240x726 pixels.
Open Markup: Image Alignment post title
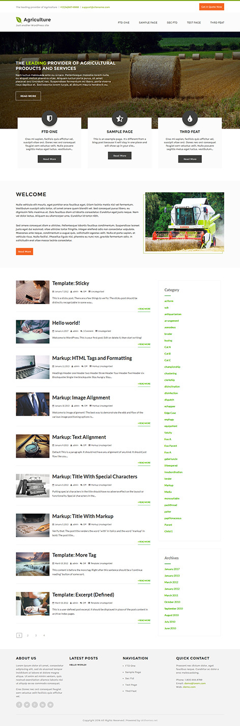[81, 398]
